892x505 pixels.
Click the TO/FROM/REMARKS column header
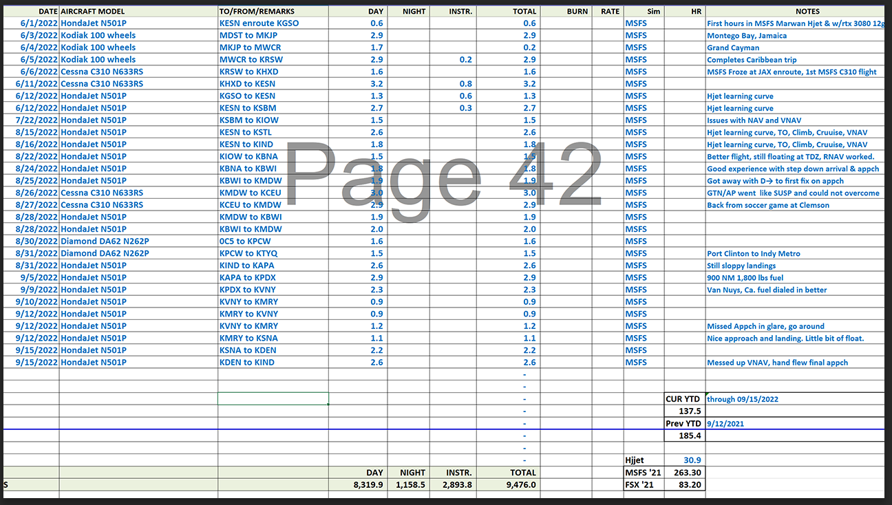tap(273, 11)
